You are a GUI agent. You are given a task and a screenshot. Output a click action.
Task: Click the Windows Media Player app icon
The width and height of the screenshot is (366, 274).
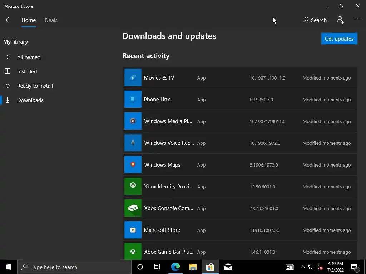pyautogui.click(x=133, y=121)
